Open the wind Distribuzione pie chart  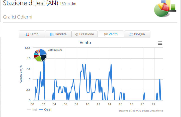pos(40,55)
